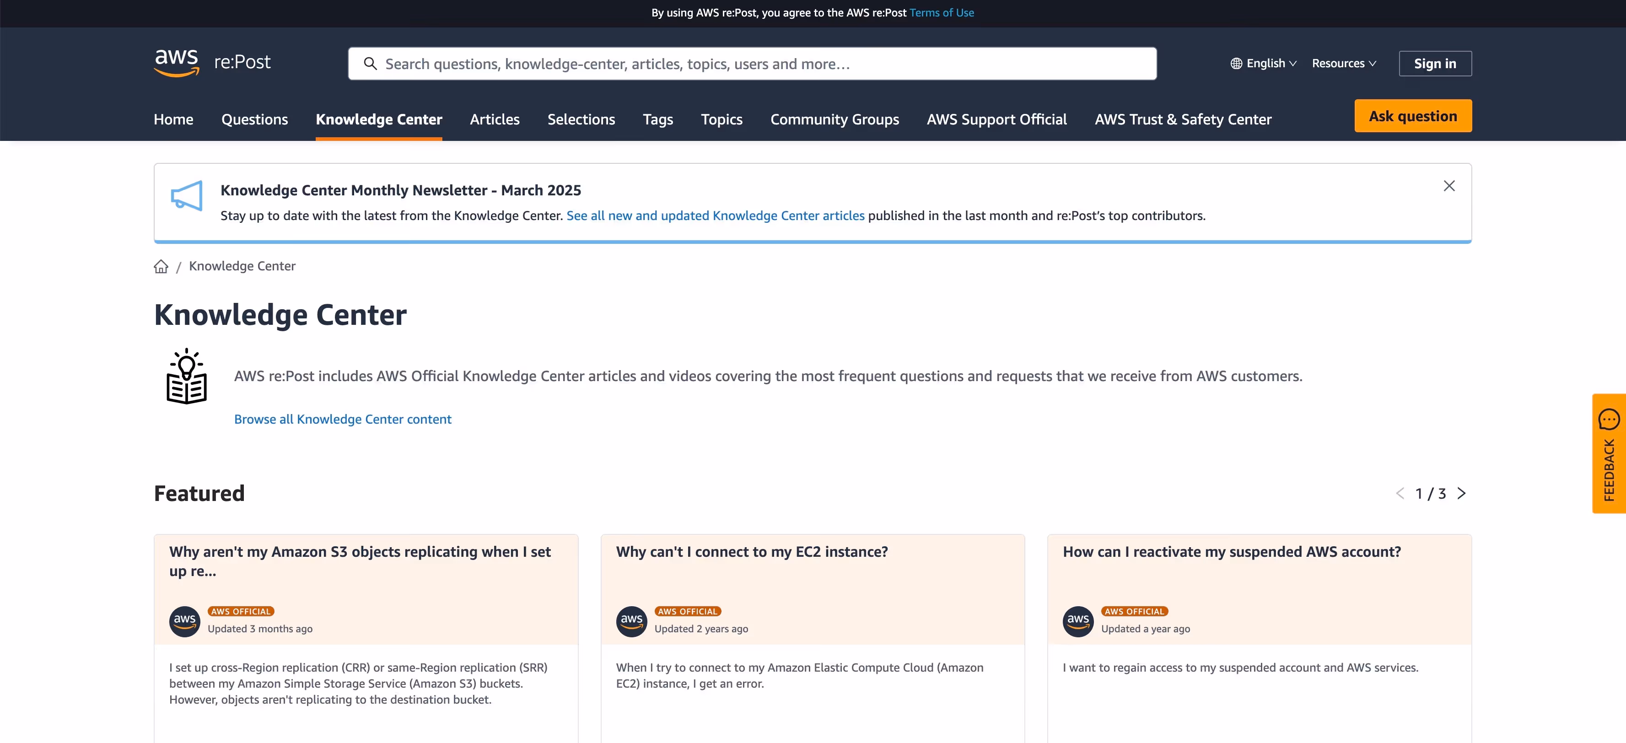Open the Topics tab
The height and width of the screenshot is (743, 1626).
coord(721,119)
